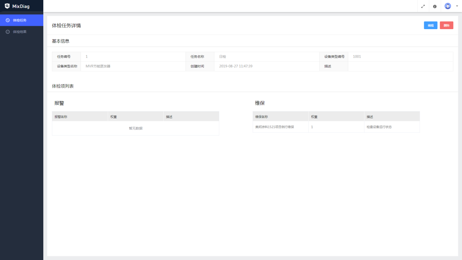Click the 体检结果 checkmark icon

pos(8,32)
